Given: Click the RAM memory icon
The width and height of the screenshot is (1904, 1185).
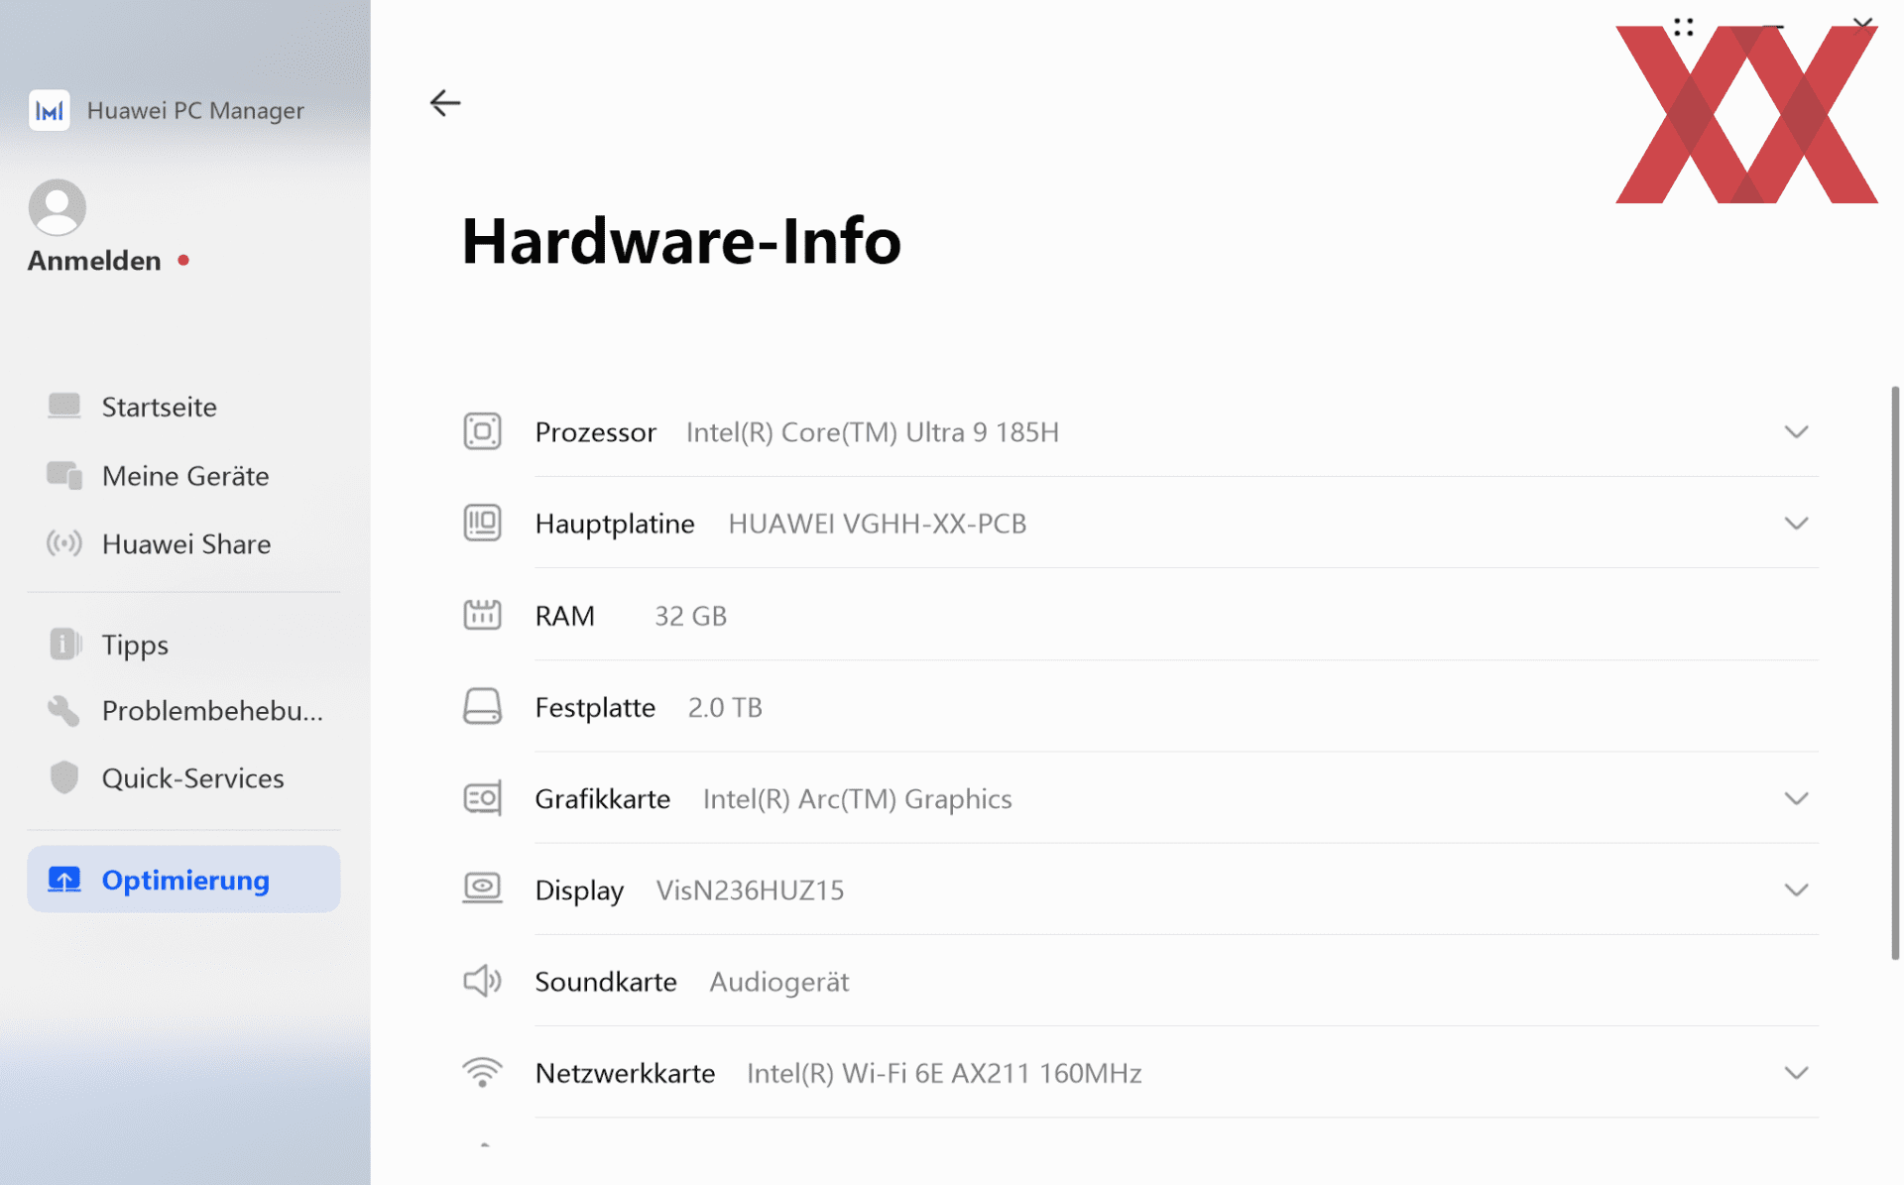Looking at the screenshot, I should tap(482, 615).
